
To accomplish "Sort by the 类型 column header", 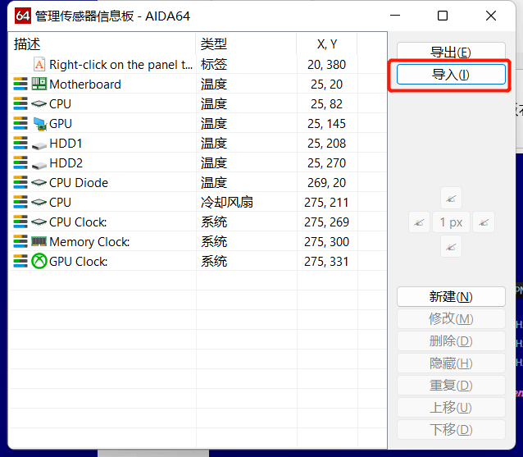I will point(246,43).
